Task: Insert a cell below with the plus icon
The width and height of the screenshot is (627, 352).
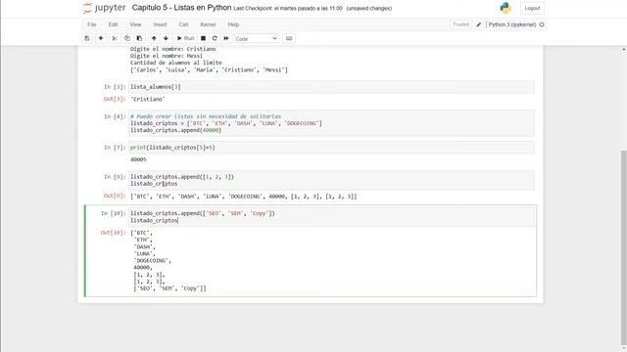Action: point(101,38)
